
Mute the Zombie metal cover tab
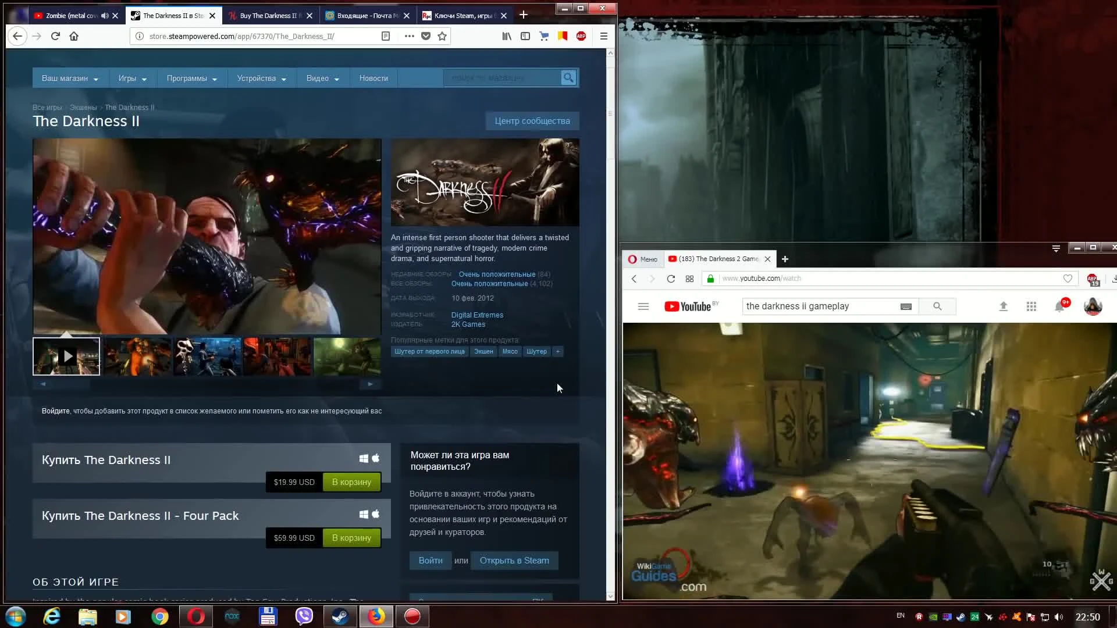pyautogui.click(x=105, y=16)
